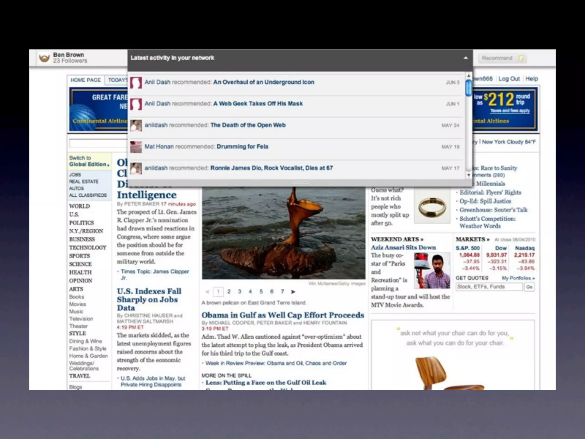This screenshot has height=439, width=585.
Task: Open 'Drumming for Fela' recommended article
Action: click(x=242, y=147)
